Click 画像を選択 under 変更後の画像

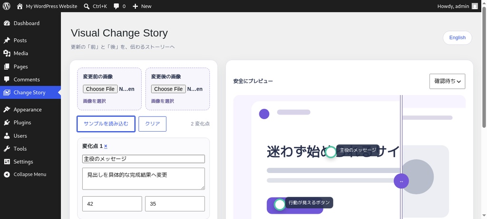click(163, 101)
